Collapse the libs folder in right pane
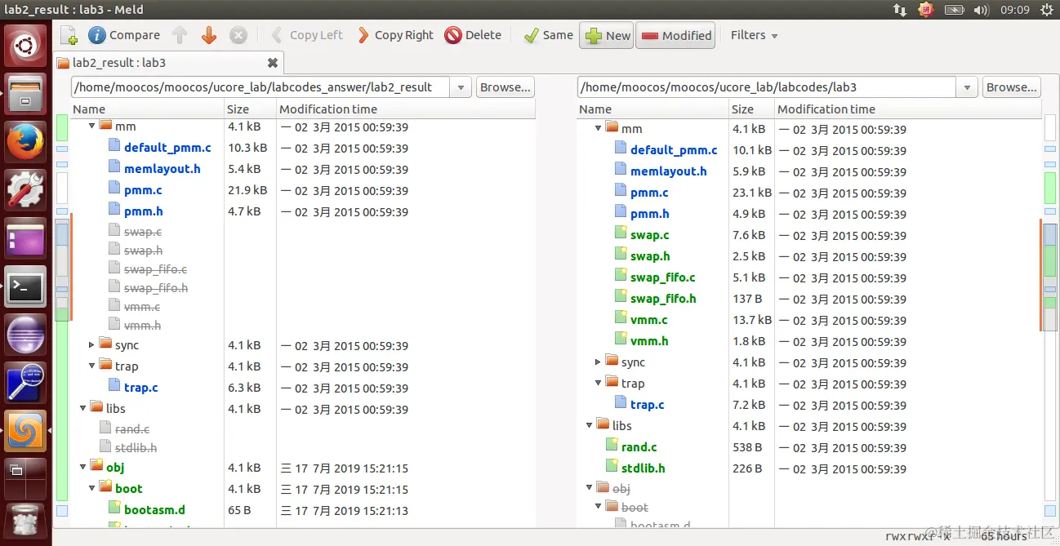Image resolution: width=1060 pixels, height=546 pixels. click(590, 425)
